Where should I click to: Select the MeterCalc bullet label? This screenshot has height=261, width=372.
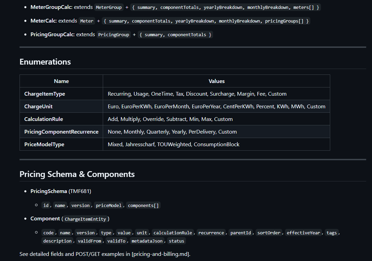tap(44, 21)
